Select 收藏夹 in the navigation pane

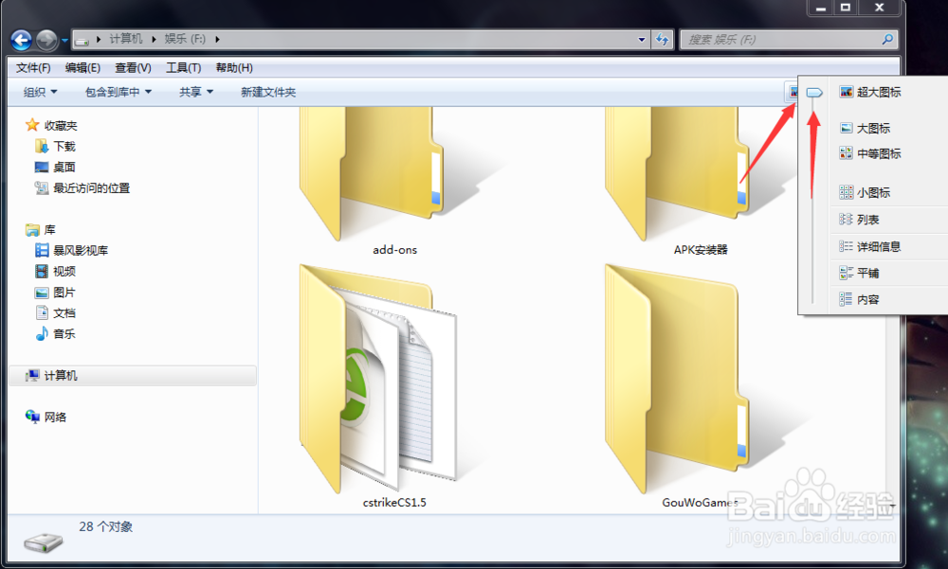[61, 126]
